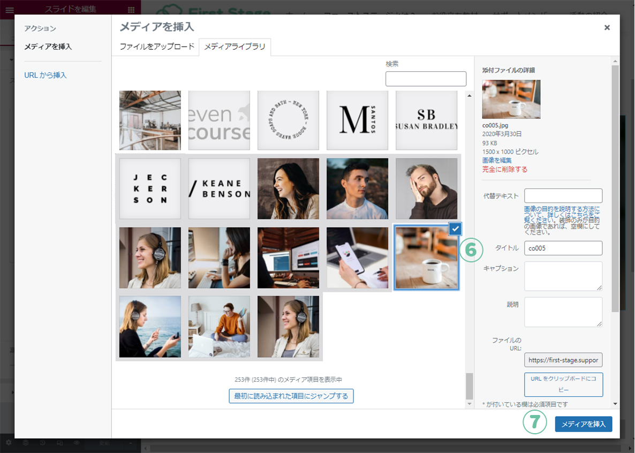Jump to first loaded items button

tap(291, 396)
